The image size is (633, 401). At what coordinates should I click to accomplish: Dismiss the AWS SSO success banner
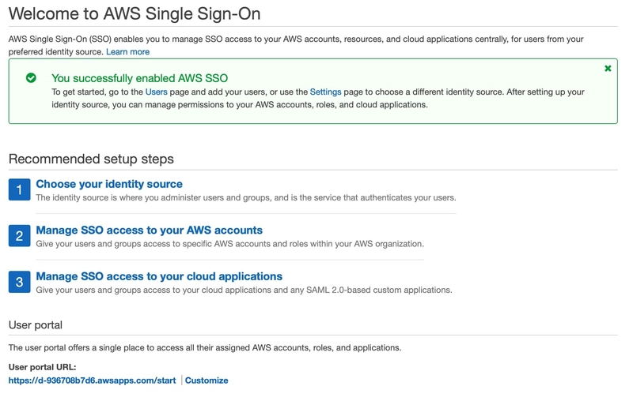click(x=608, y=69)
